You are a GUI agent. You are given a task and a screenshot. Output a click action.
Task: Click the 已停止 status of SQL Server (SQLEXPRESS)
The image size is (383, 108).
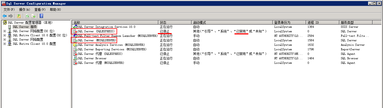coord(164,31)
